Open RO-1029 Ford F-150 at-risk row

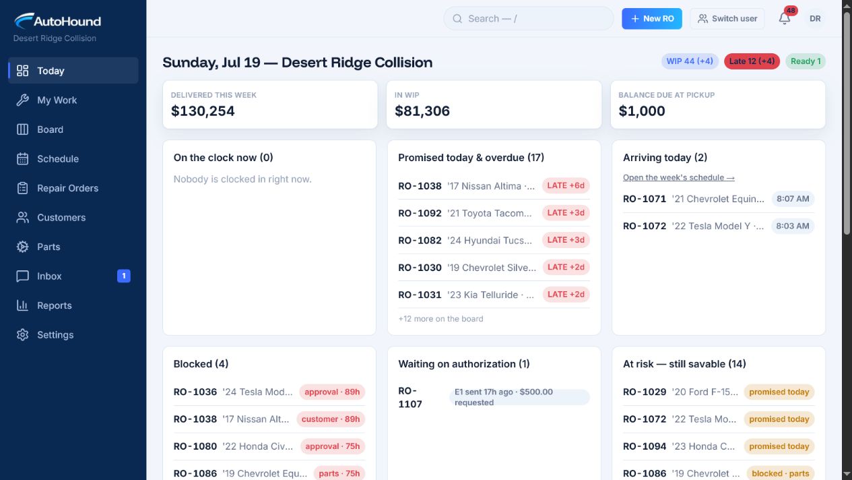point(719,392)
